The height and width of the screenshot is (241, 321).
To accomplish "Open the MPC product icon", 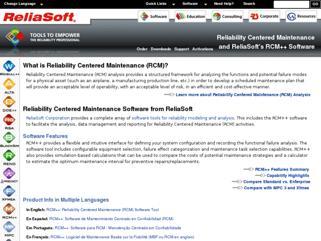I will point(9,227).
